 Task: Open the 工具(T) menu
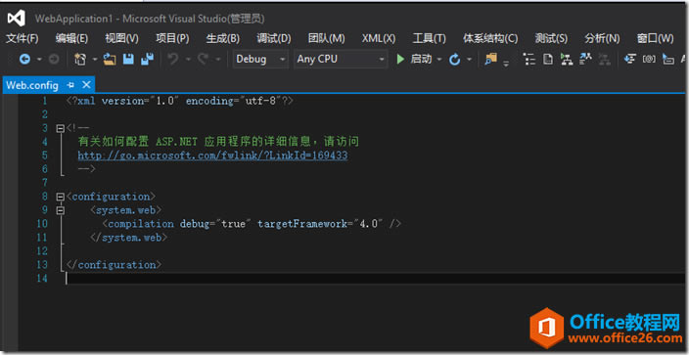point(430,39)
